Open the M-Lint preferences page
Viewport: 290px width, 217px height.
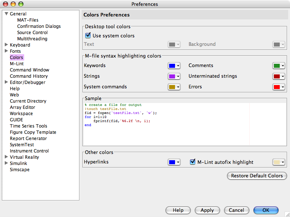(17, 64)
